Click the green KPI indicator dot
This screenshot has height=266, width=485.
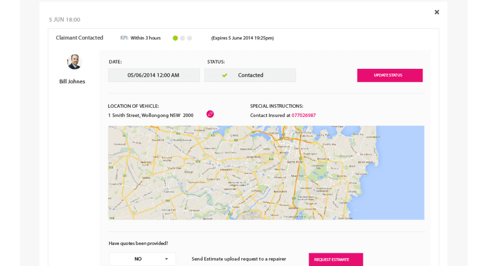pos(175,38)
